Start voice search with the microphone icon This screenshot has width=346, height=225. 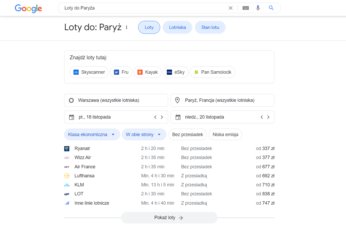pos(258,8)
